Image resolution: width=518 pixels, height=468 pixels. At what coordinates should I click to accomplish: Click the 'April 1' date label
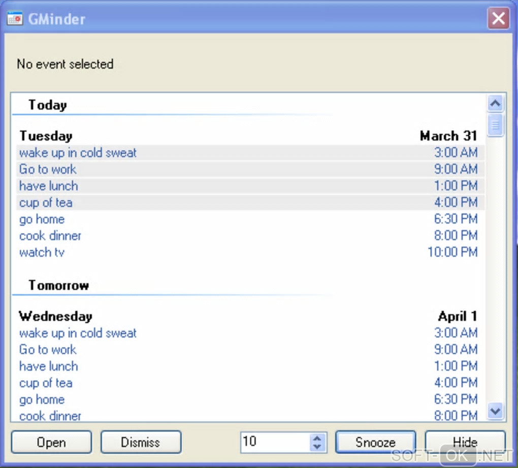click(x=458, y=316)
